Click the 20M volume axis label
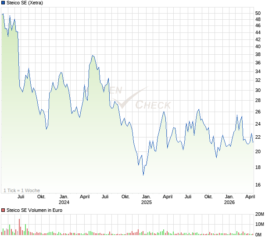Viewport: 272px width, 239px height. [x=260, y=214]
